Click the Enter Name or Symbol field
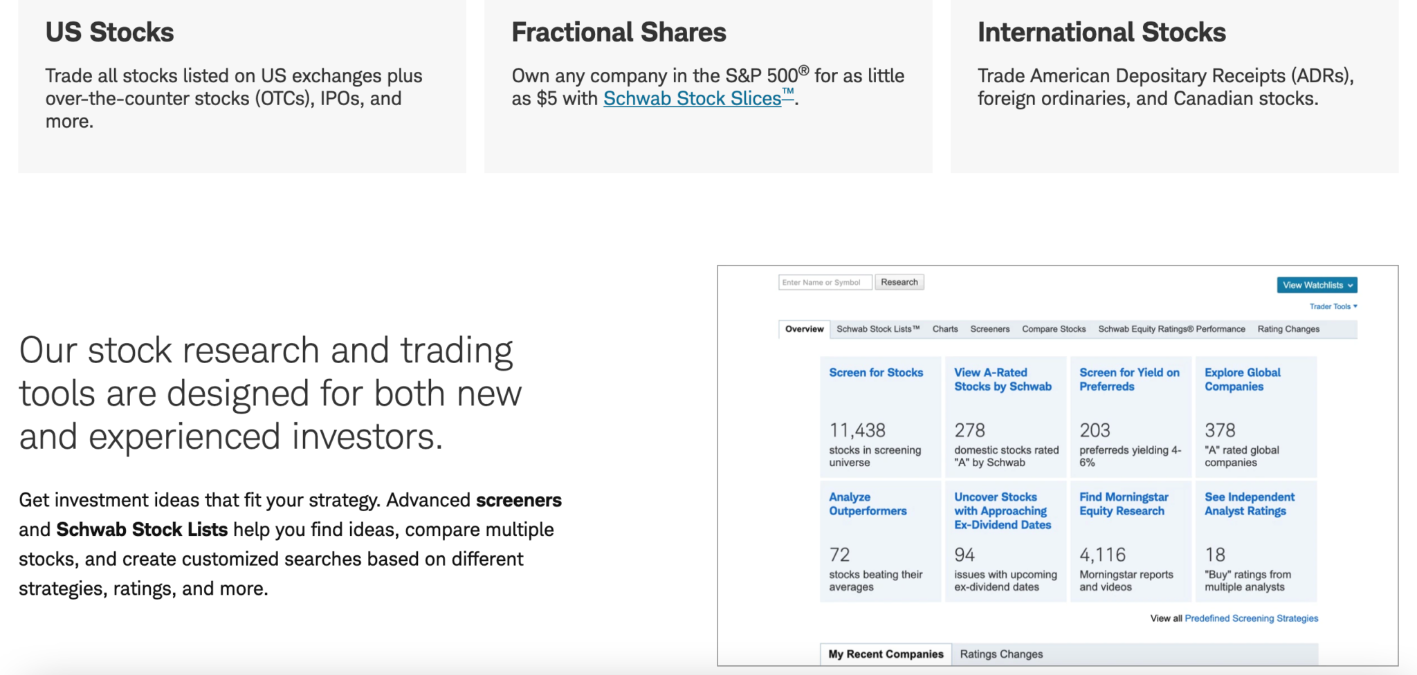Viewport: 1417px width, 675px height. click(825, 282)
